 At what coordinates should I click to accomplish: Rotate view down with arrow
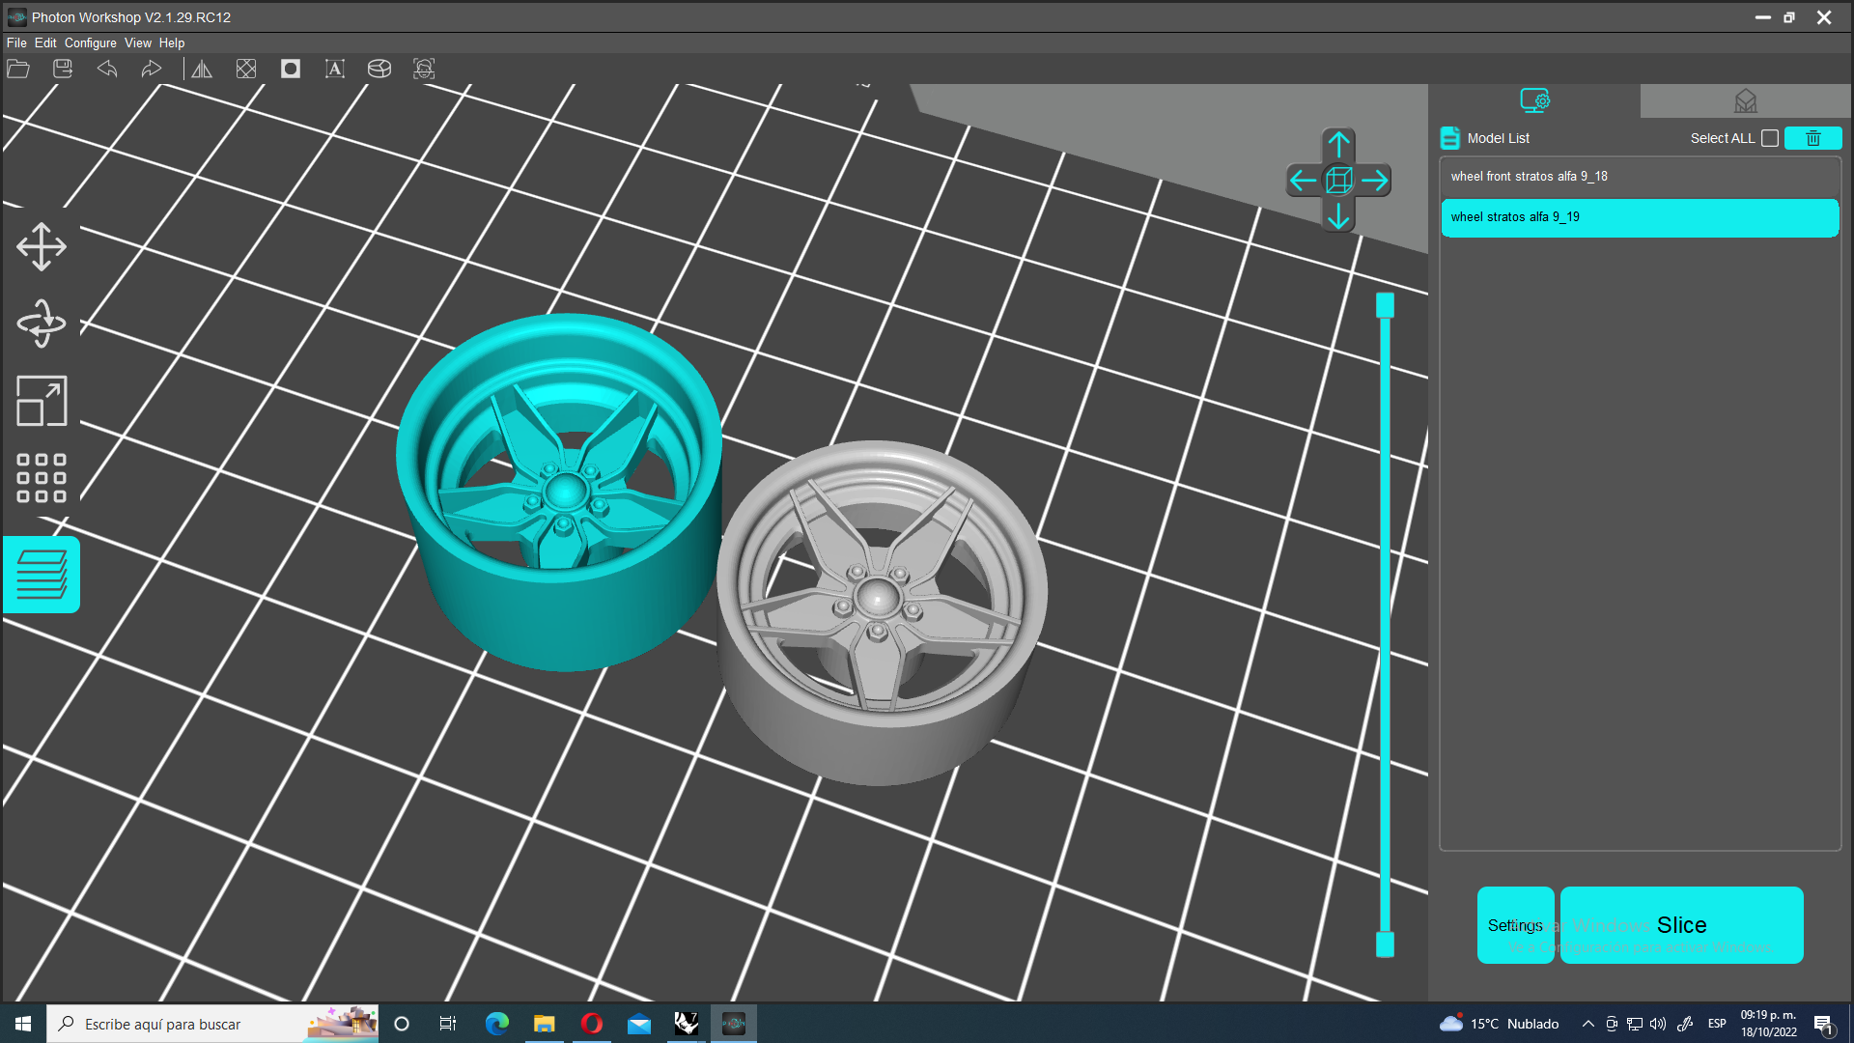(x=1338, y=215)
